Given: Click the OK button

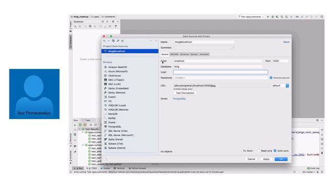Looking at the screenshot, I should (281, 159).
